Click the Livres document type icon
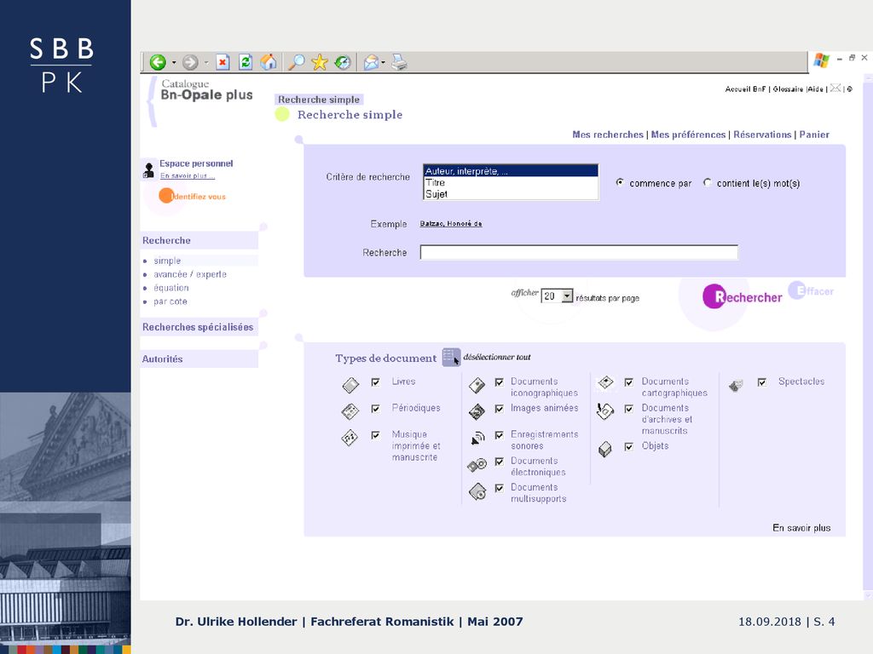The height and width of the screenshot is (654, 873). click(x=350, y=385)
